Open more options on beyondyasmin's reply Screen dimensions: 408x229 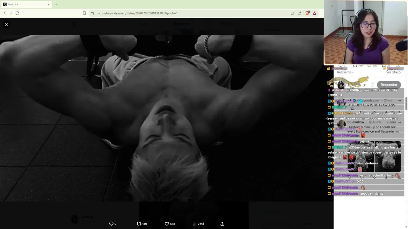point(399,101)
